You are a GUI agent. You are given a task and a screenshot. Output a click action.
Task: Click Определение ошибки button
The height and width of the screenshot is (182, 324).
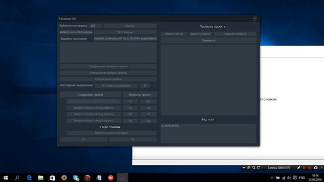coord(108,79)
